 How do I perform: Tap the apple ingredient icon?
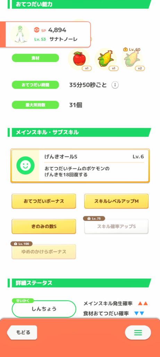(79, 59)
